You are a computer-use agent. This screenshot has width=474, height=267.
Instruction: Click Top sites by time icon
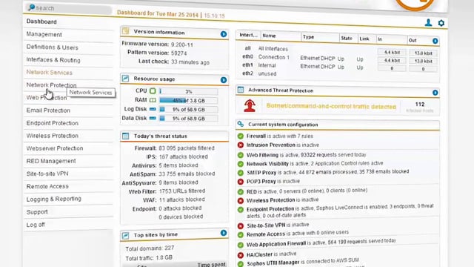click(125, 235)
